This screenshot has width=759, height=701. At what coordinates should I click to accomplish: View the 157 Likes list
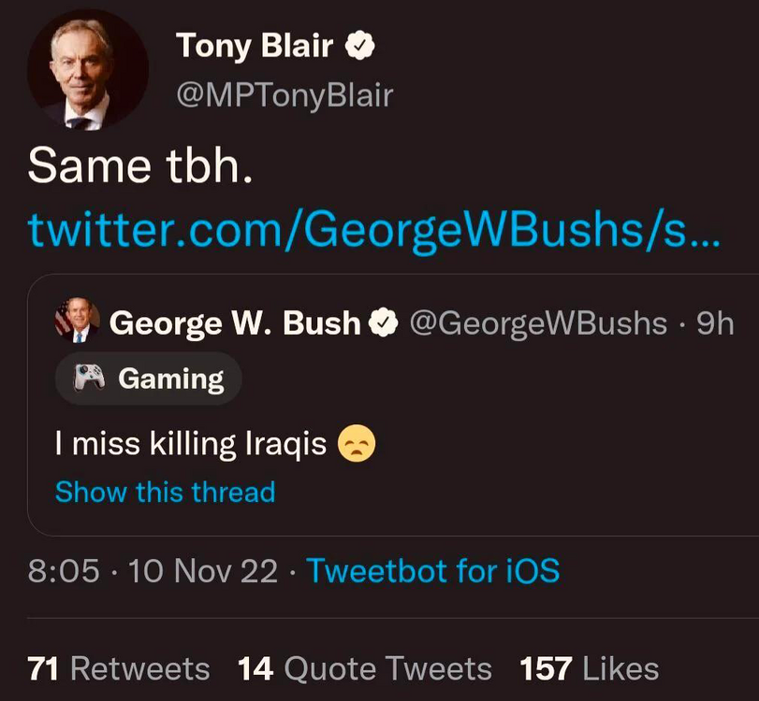(x=590, y=668)
